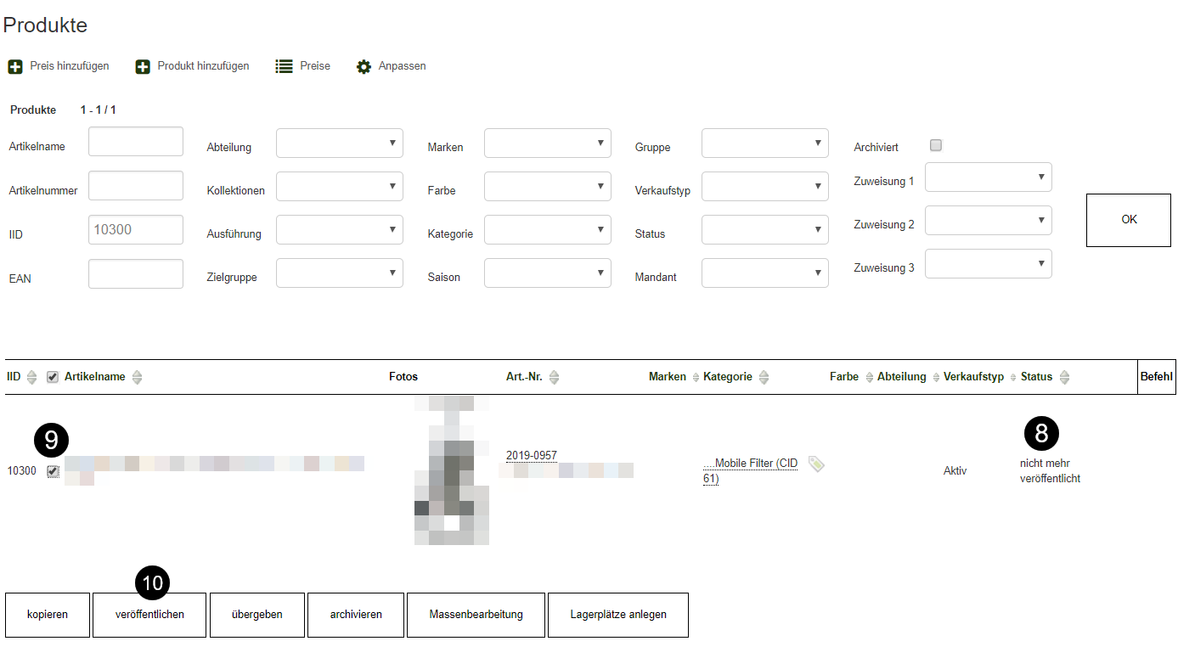Sort by Status column arrows
1178x658 pixels.
1064,377
